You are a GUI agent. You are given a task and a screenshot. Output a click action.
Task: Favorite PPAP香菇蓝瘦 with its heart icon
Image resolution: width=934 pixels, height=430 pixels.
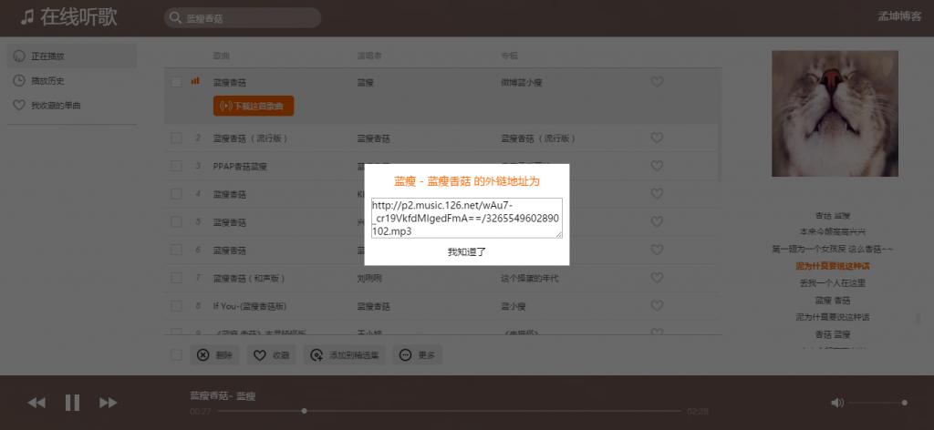coord(657,166)
